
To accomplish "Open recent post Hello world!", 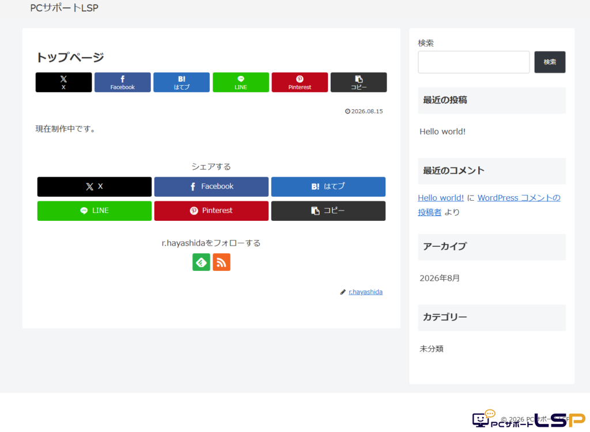I will (442, 132).
